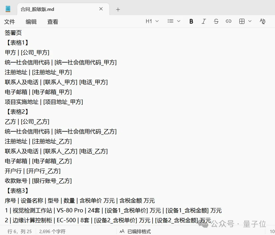The width and height of the screenshot is (275, 235).
Task: Clear formatting with the eraser icon
Action: pyautogui.click(x=263, y=21)
